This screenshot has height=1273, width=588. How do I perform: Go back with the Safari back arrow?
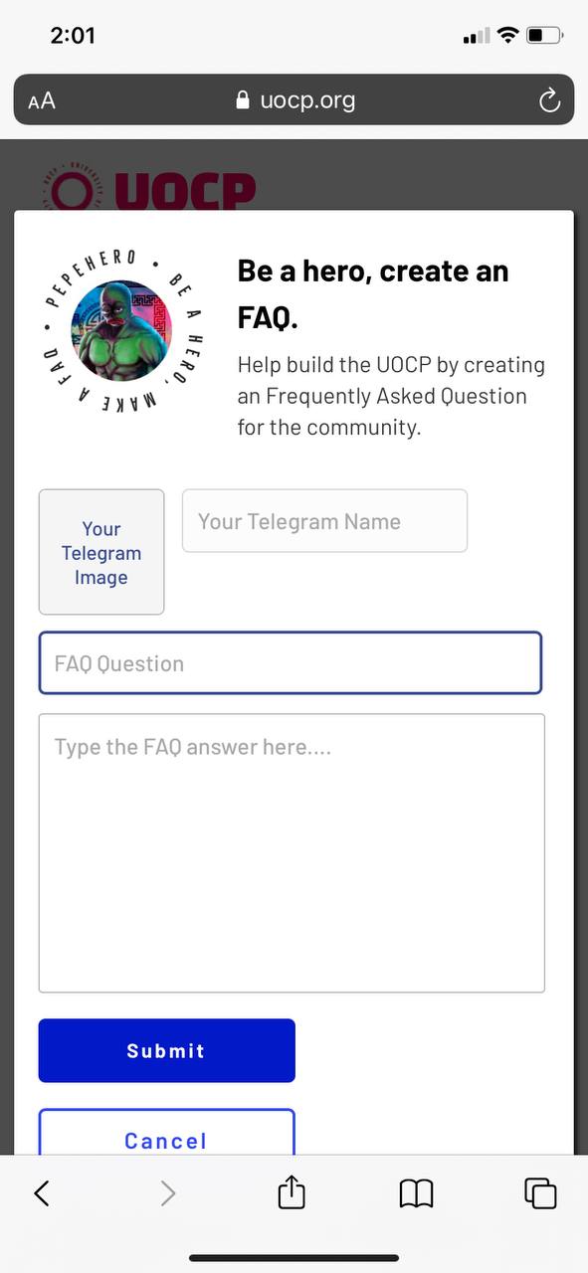tap(42, 1192)
